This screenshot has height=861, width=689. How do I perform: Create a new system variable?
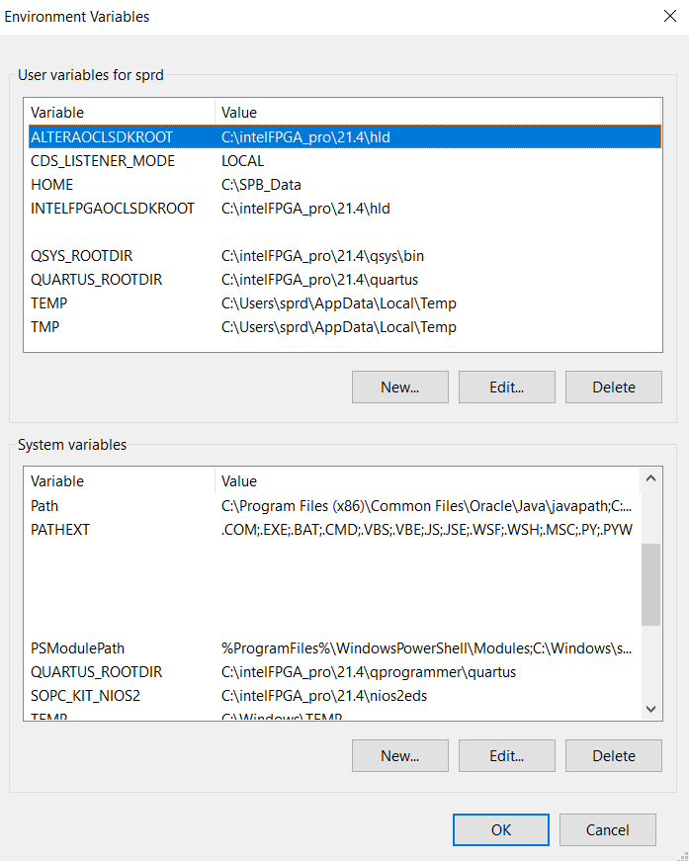point(399,755)
